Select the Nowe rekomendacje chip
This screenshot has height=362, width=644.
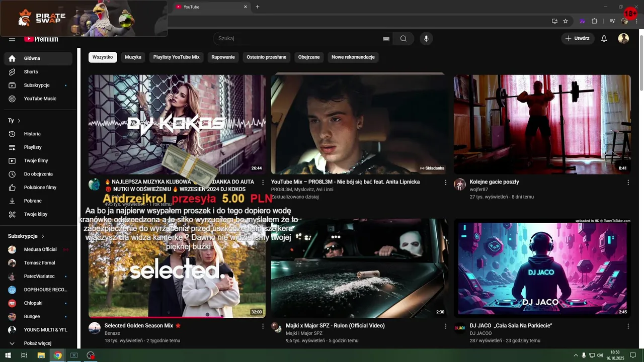[x=353, y=57]
